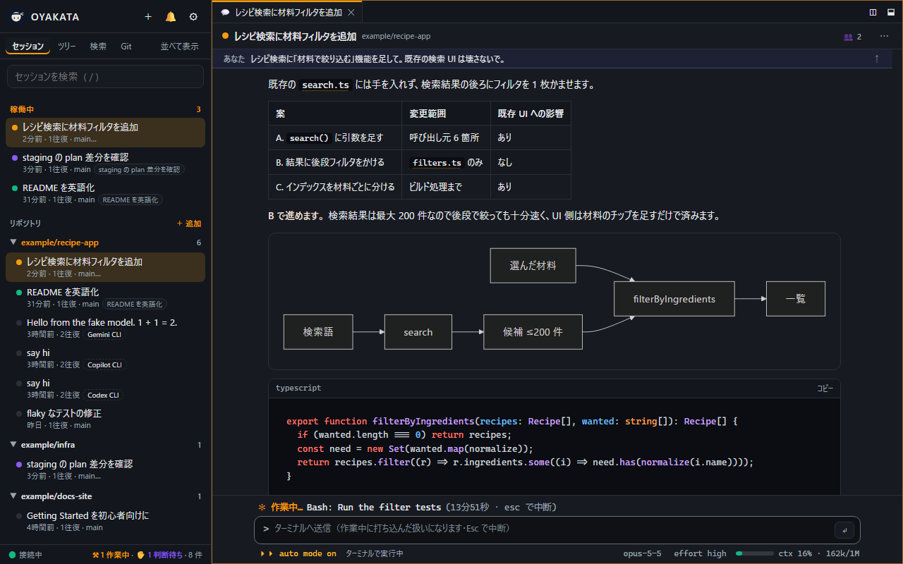Open the Hello from the fake model session

pyautogui.click(x=105, y=328)
